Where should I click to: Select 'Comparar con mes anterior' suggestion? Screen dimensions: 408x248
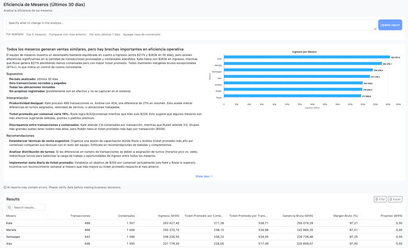(68, 35)
